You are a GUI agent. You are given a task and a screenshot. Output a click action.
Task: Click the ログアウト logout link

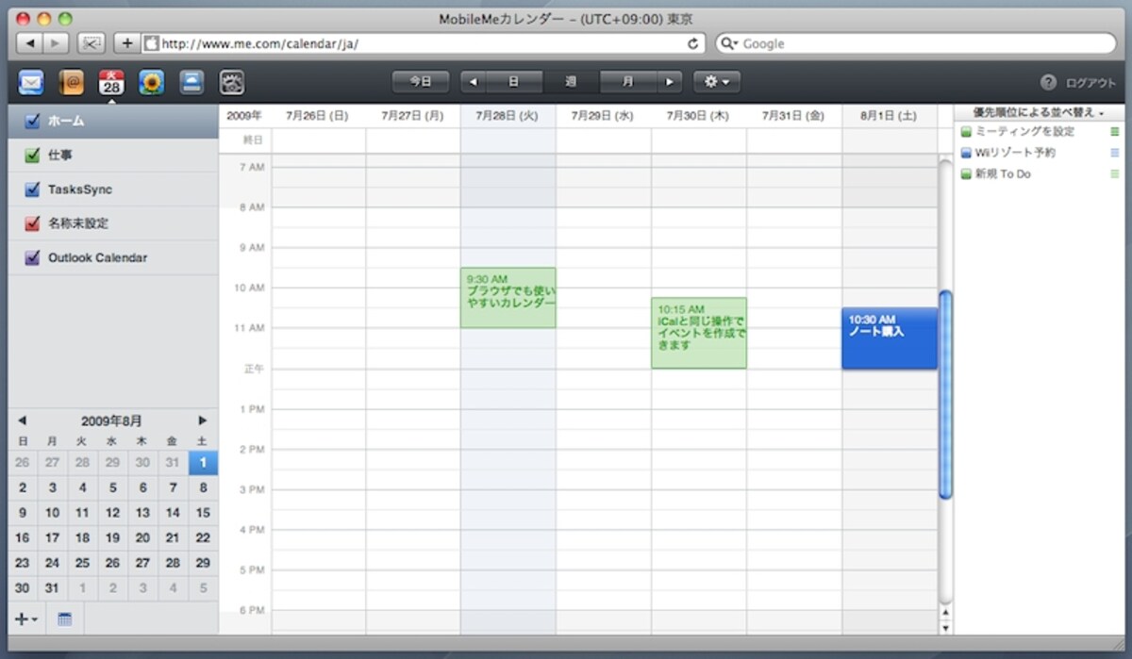pyautogui.click(x=1090, y=83)
